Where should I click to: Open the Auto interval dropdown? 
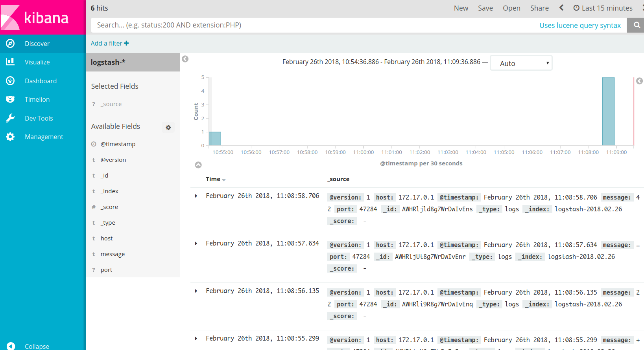coord(521,63)
